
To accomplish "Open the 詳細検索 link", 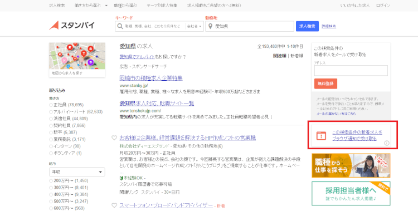I will point(329,26).
